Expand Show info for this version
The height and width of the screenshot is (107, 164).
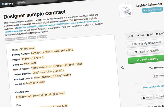(153, 87)
